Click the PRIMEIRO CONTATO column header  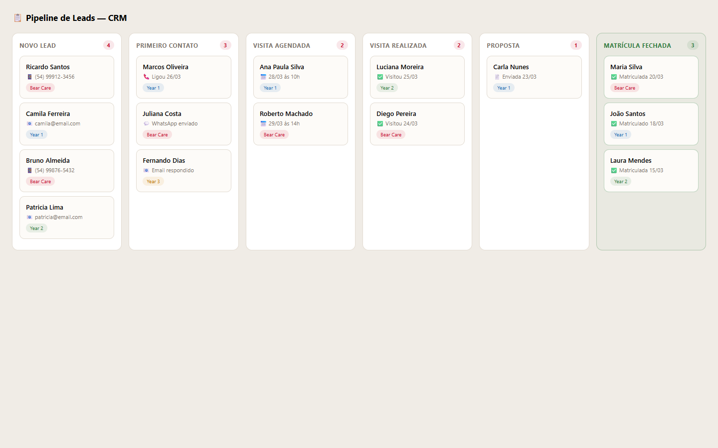(167, 45)
